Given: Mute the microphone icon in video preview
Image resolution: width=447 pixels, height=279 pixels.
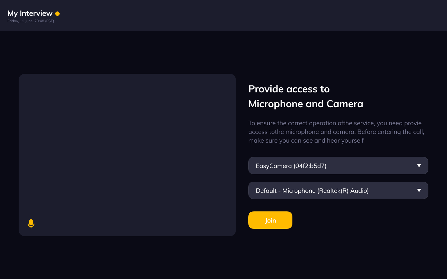Looking at the screenshot, I should pos(31,224).
